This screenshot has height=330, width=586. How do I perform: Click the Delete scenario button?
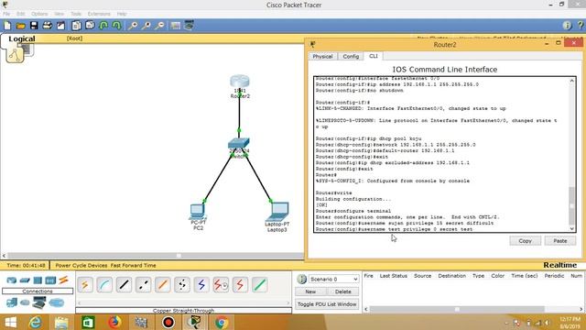point(343,291)
